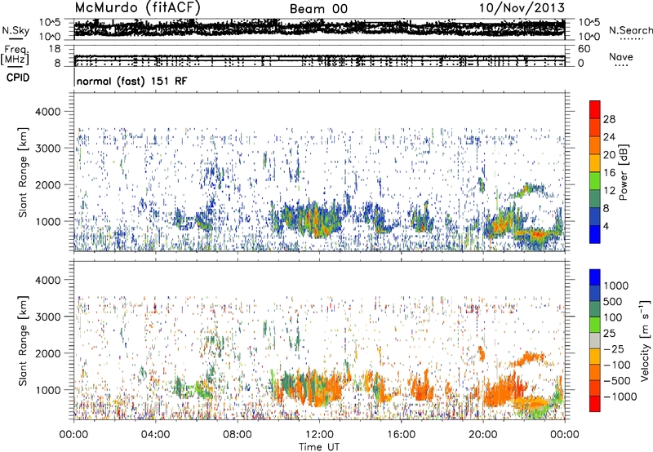Click the 'McMurdo (fitACF)' title text
653x452 pixels.
coord(138,8)
